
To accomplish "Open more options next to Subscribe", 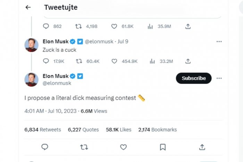I will pos(219,78).
